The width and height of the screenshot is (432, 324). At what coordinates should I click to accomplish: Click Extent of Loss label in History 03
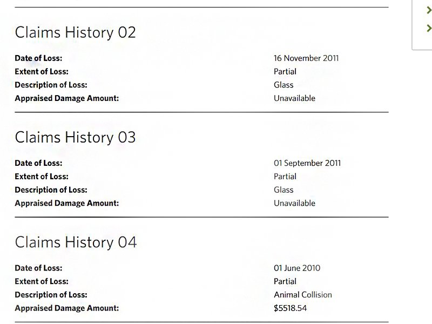coord(42,177)
